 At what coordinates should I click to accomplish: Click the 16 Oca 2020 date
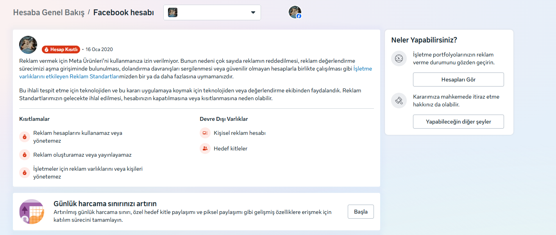click(99, 49)
